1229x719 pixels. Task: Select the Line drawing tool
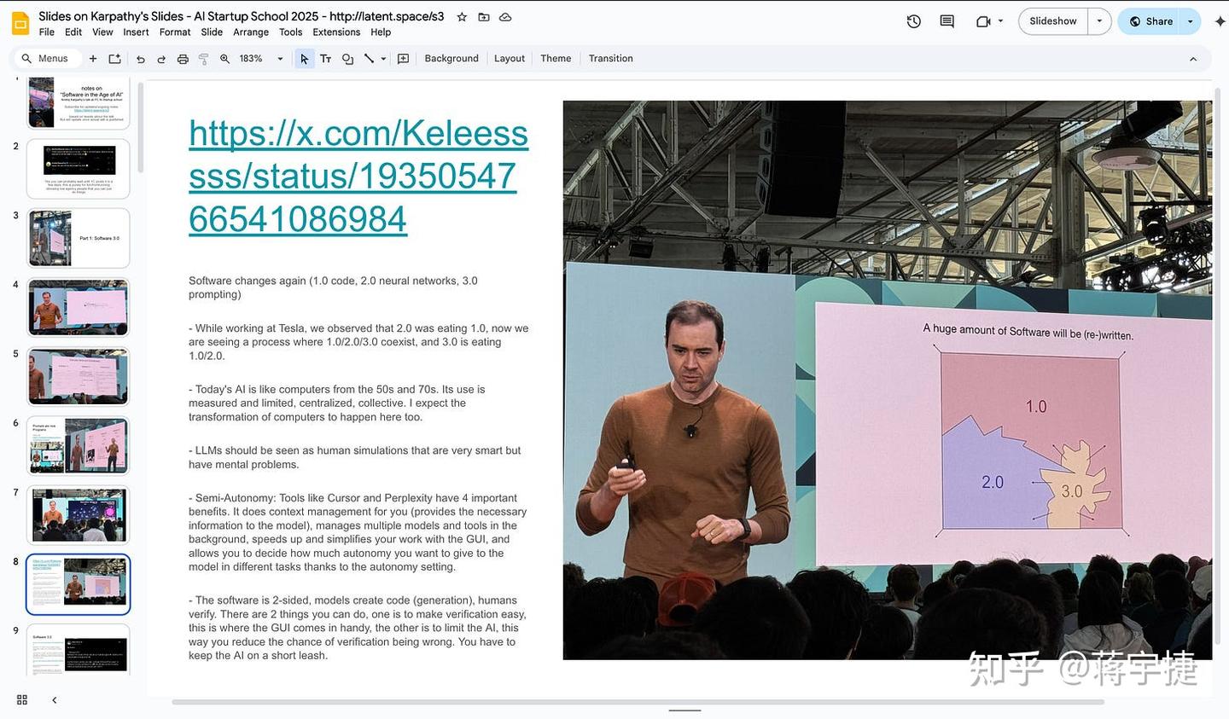click(369, 58)
